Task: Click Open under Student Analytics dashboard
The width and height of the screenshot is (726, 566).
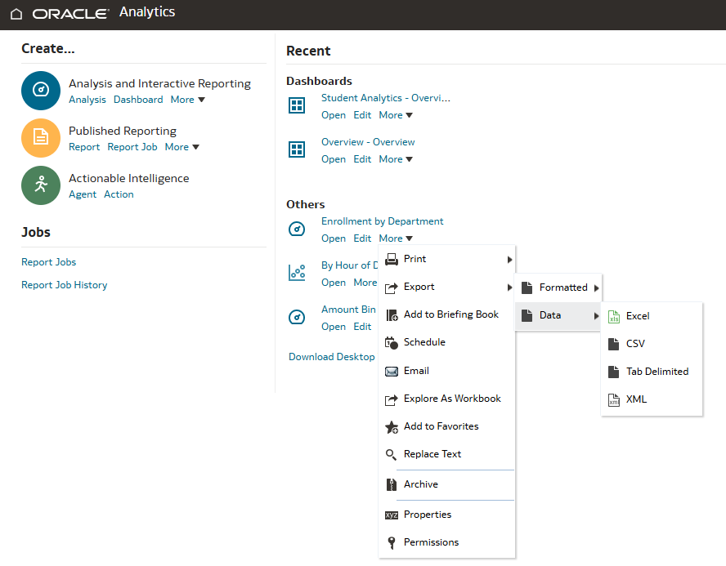Action: pyautogui.click(x=334, y=116)
